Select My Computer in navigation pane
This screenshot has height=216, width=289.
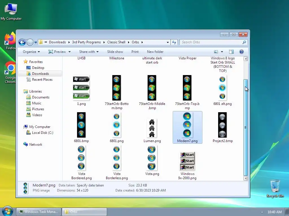tap(40, 127)
